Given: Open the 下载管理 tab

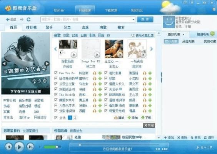Looking at the screenshot, I should click(x=111, y=10).
